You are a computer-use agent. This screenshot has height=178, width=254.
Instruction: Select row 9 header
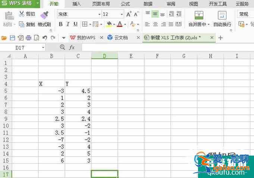[x=6, y=119]
